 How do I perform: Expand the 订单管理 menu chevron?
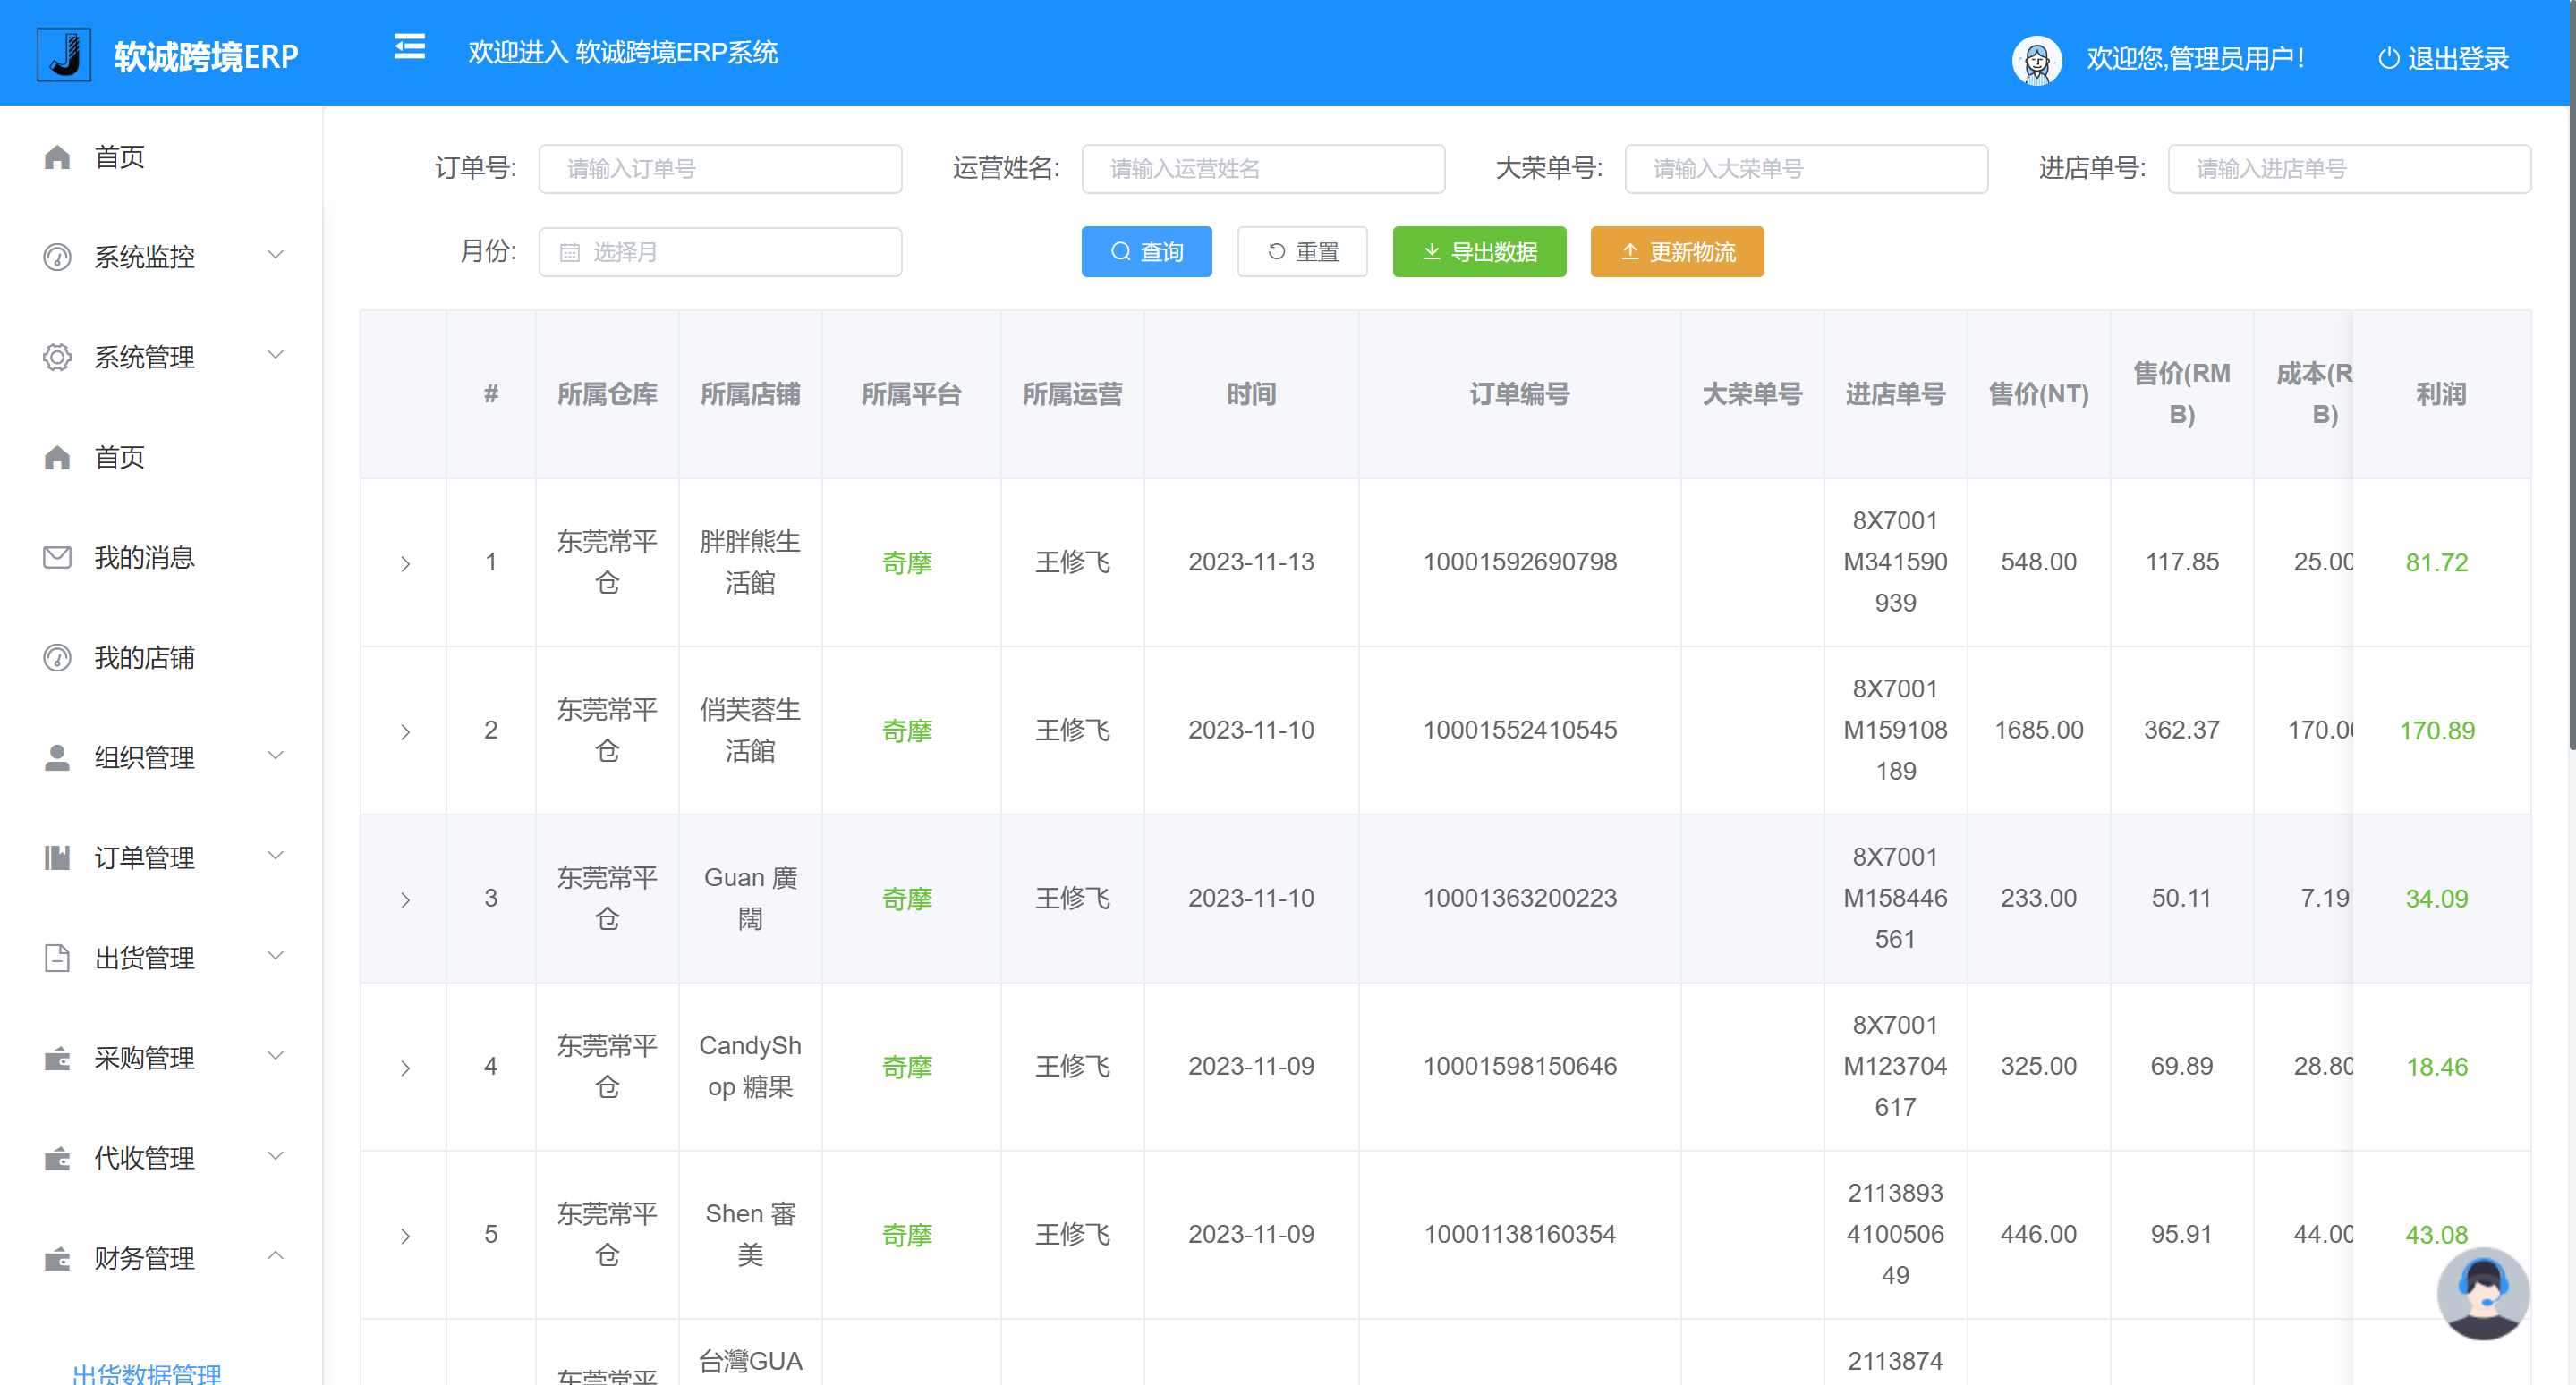pyautogui.click(x=276, y=856)
